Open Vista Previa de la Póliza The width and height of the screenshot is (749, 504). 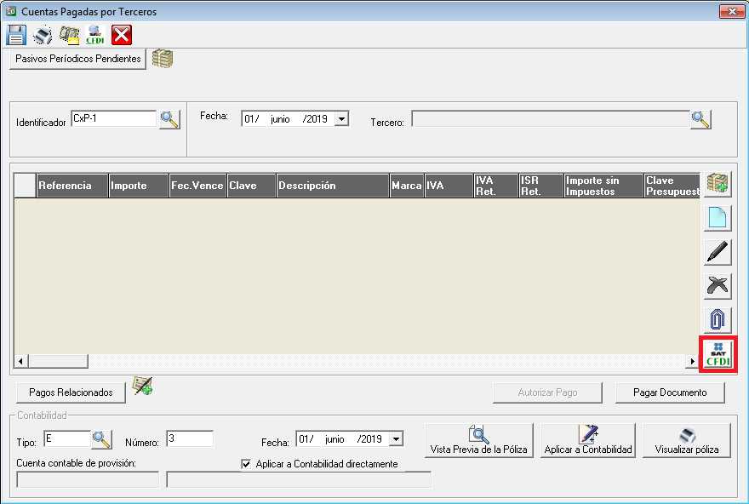478,440
